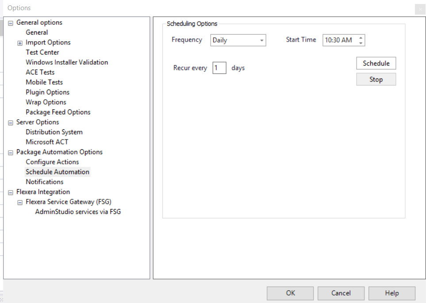Cancel the Options dialog
Image resolution: width=426 pixels, height=303 pixels.
[341, 293]
